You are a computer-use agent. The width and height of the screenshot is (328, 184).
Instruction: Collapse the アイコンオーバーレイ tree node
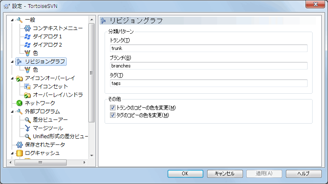pyautogui.click(x=12, y=78)
